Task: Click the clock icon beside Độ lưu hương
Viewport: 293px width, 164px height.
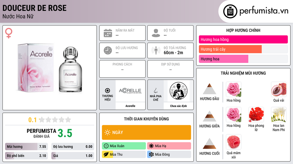Action: pos(108,50)
